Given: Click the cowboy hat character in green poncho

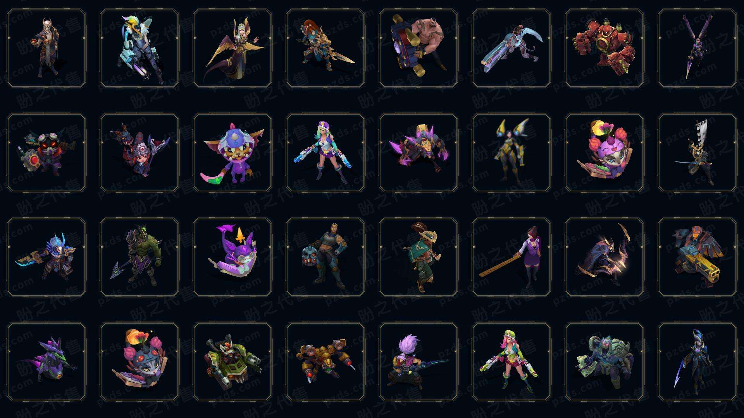Looking at the screenshot, I should [x=418, y=257].
